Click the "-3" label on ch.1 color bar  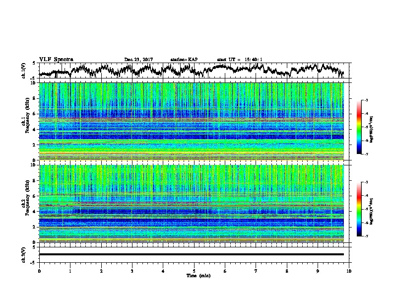click(x=366, y=100)
